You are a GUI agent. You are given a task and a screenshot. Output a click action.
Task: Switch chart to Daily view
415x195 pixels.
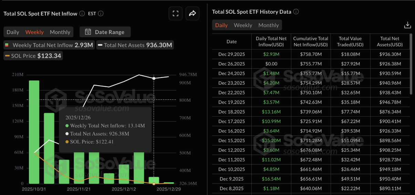click(x=13, y=32)
